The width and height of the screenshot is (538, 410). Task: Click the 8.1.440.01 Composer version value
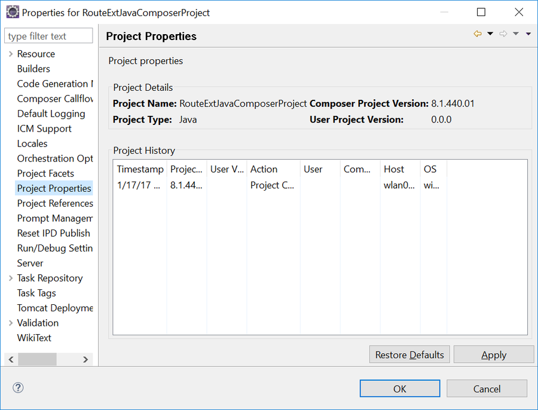click(x=453, y=103)
